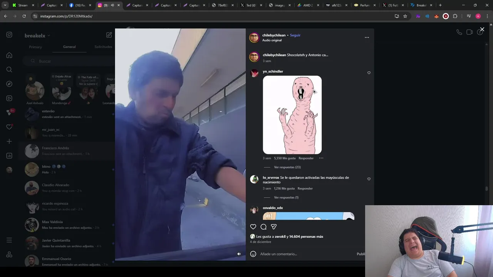Reply to lo_xrvrrox's comment

pos(305,189)
